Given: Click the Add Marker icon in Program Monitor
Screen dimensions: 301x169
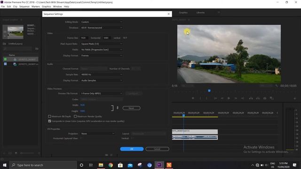Looking at the screenshot, I should [193, 98].
